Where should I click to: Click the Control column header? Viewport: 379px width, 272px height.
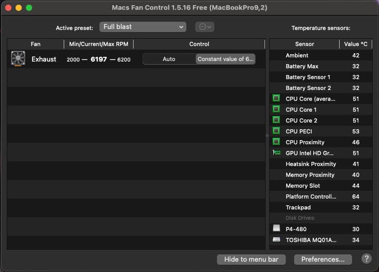[199, 44]
